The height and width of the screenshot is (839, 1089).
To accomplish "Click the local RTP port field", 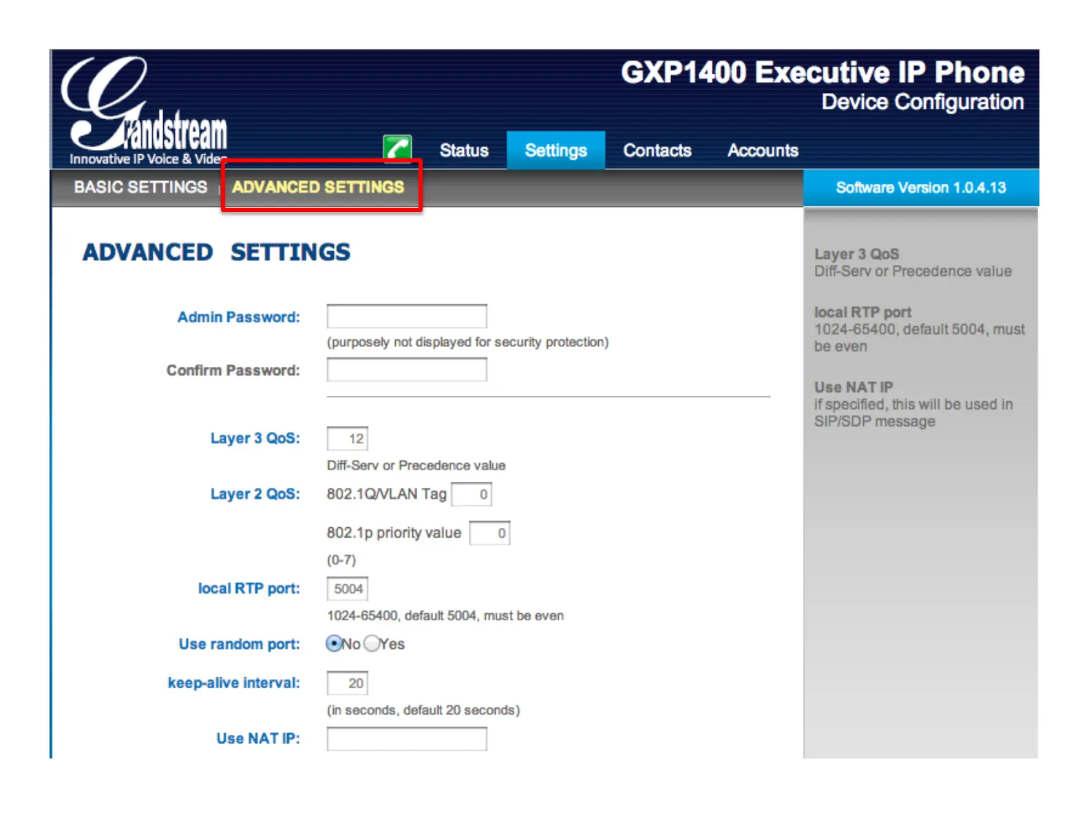I will pyautogui.click(x=348, y=588).
